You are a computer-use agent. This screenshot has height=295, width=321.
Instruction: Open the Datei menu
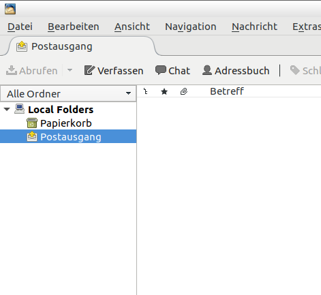click(20, 27)
